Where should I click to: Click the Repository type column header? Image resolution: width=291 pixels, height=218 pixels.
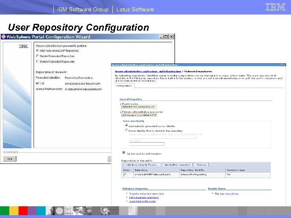(248, 170)
